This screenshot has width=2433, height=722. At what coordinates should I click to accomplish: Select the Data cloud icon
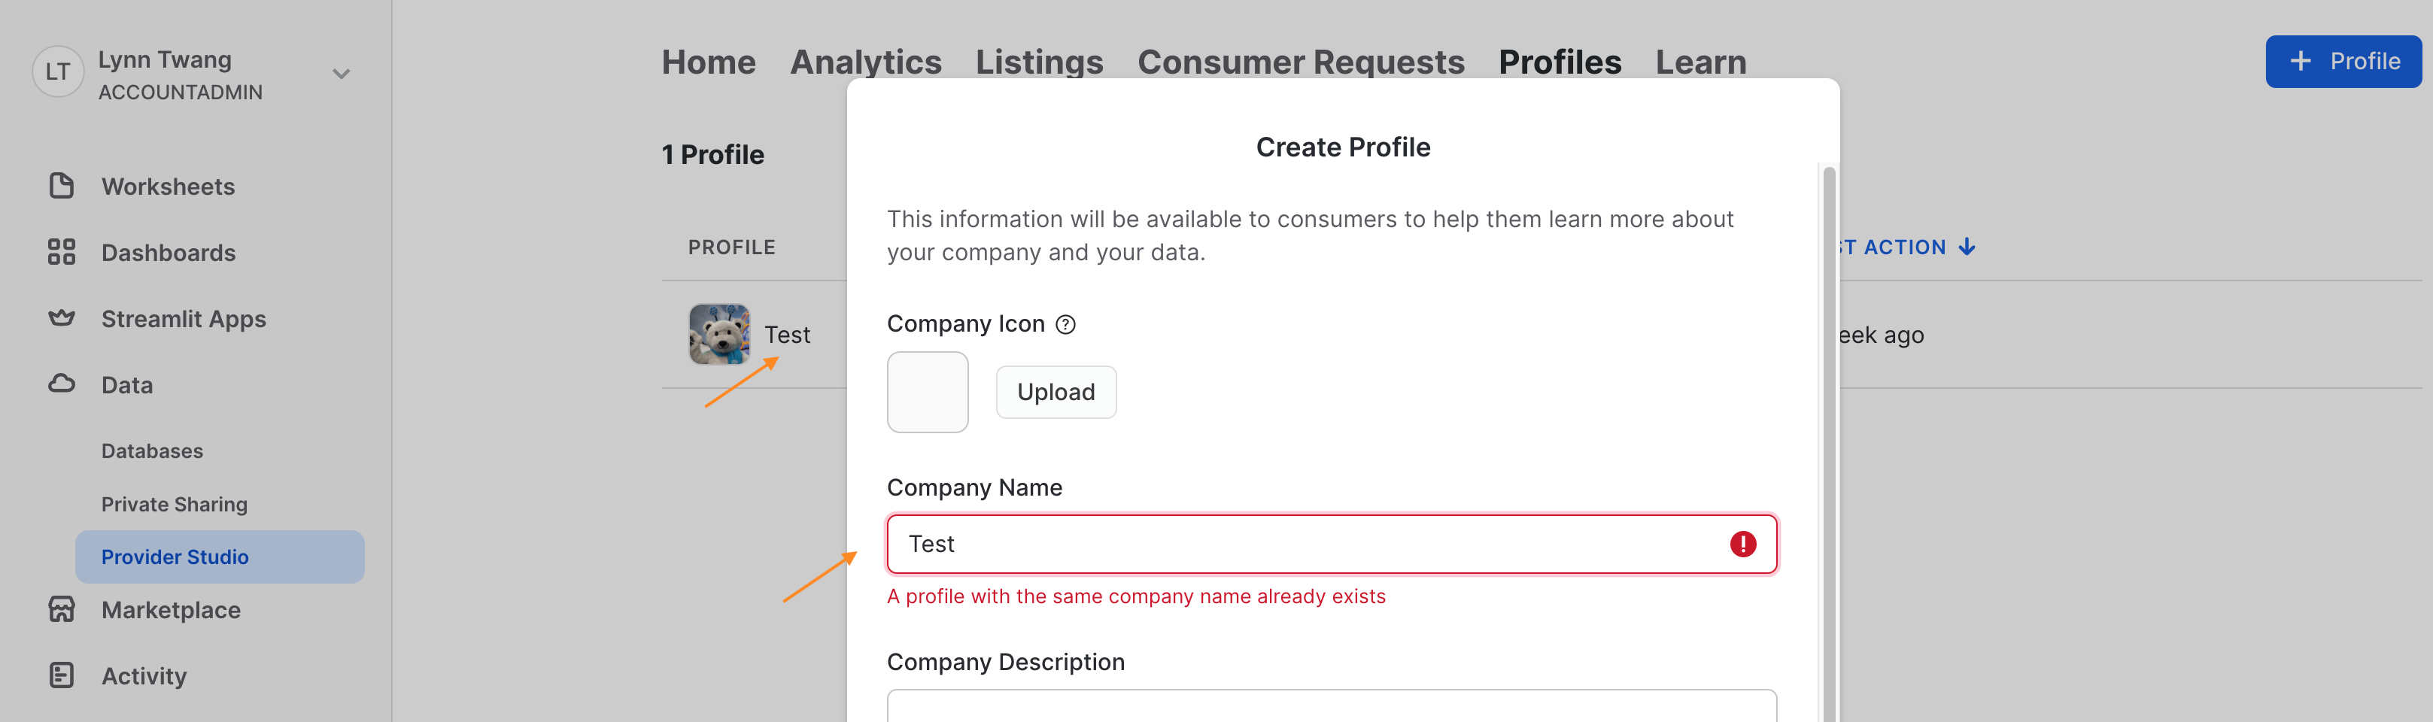point(62,384)
